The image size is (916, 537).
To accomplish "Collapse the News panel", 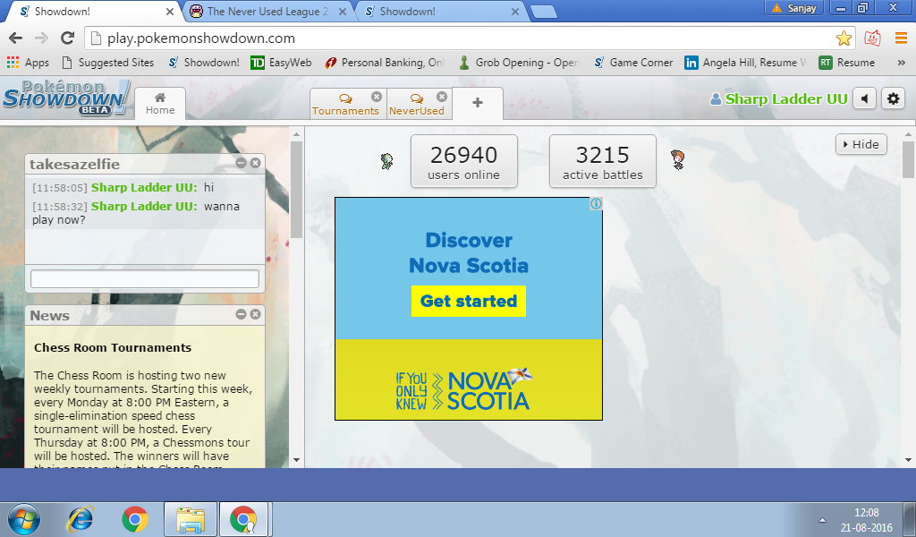I will [242, 314].
